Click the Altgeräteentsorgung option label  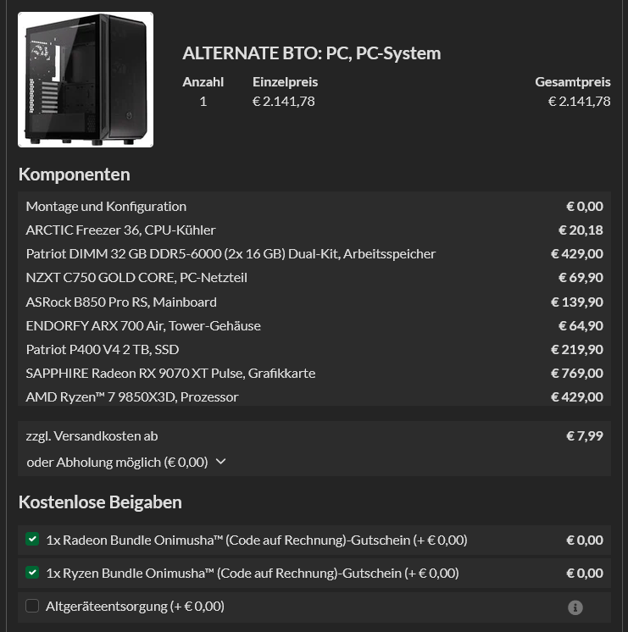pos(135,606)
